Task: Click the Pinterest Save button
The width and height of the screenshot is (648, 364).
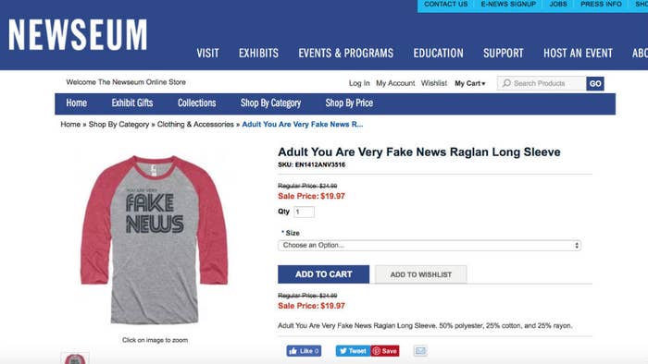Action: (x=385, y=351)
